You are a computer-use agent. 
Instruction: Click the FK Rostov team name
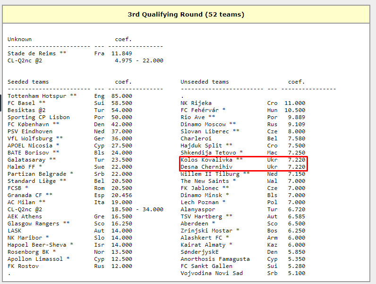tap(23, 266)
